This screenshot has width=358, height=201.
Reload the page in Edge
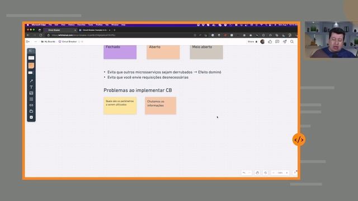[41, 35]
